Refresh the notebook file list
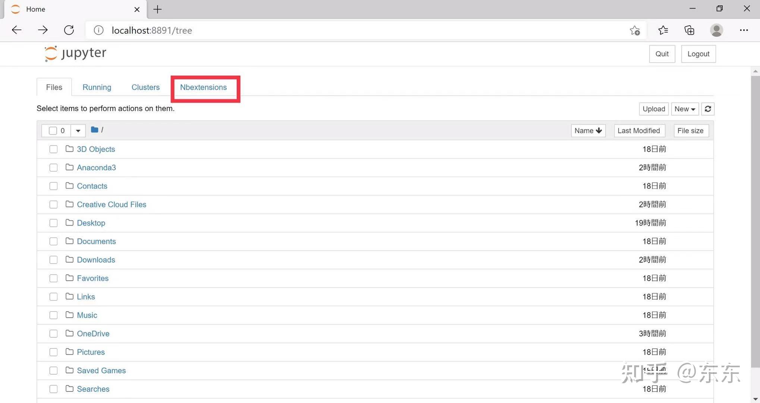Image resolution: width=760 pixels, height=403 pixels. [x=707, y=109]
